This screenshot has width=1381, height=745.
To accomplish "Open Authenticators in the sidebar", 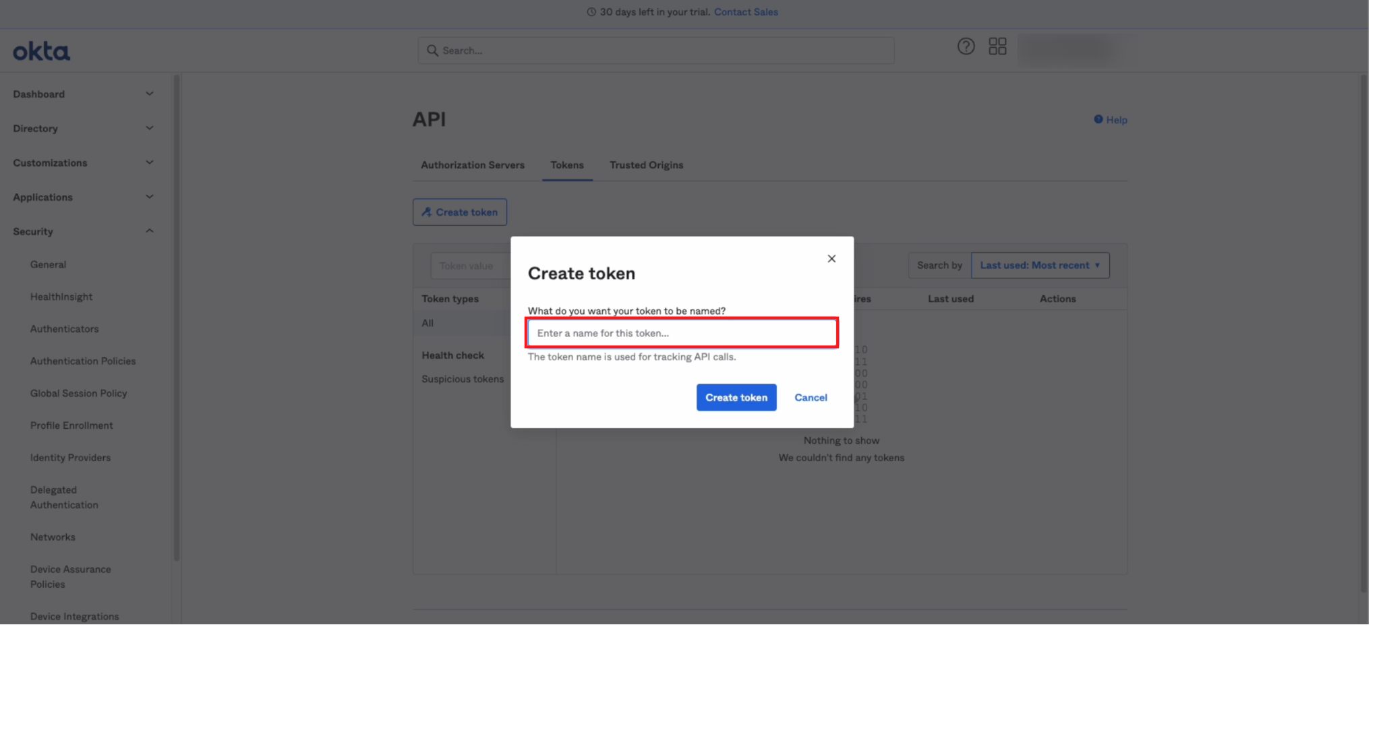I will point(64,329).
